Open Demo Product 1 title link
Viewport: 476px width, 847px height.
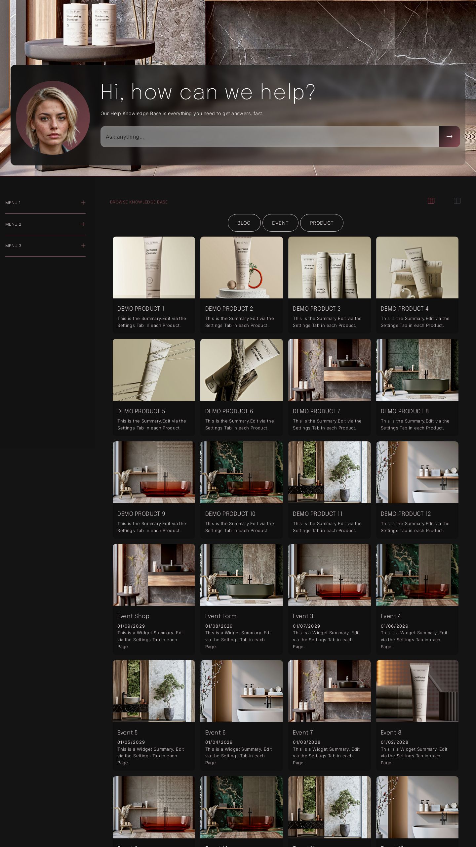tap(141, 309)
